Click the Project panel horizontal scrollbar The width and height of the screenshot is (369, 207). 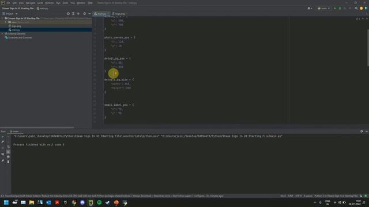37,128
